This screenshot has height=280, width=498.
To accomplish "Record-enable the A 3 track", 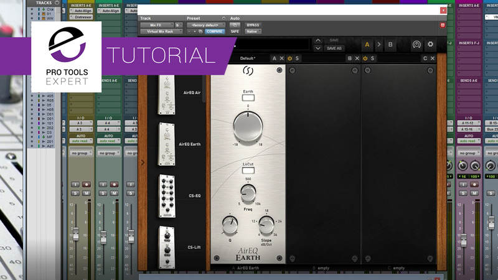I will [86, 184].
